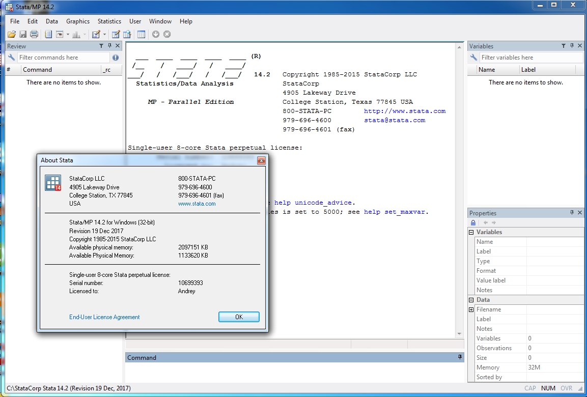Screen dimensions: 587x397
Task: Open the Viewer icon dropdown arrow
Action: tap(68, 35)
